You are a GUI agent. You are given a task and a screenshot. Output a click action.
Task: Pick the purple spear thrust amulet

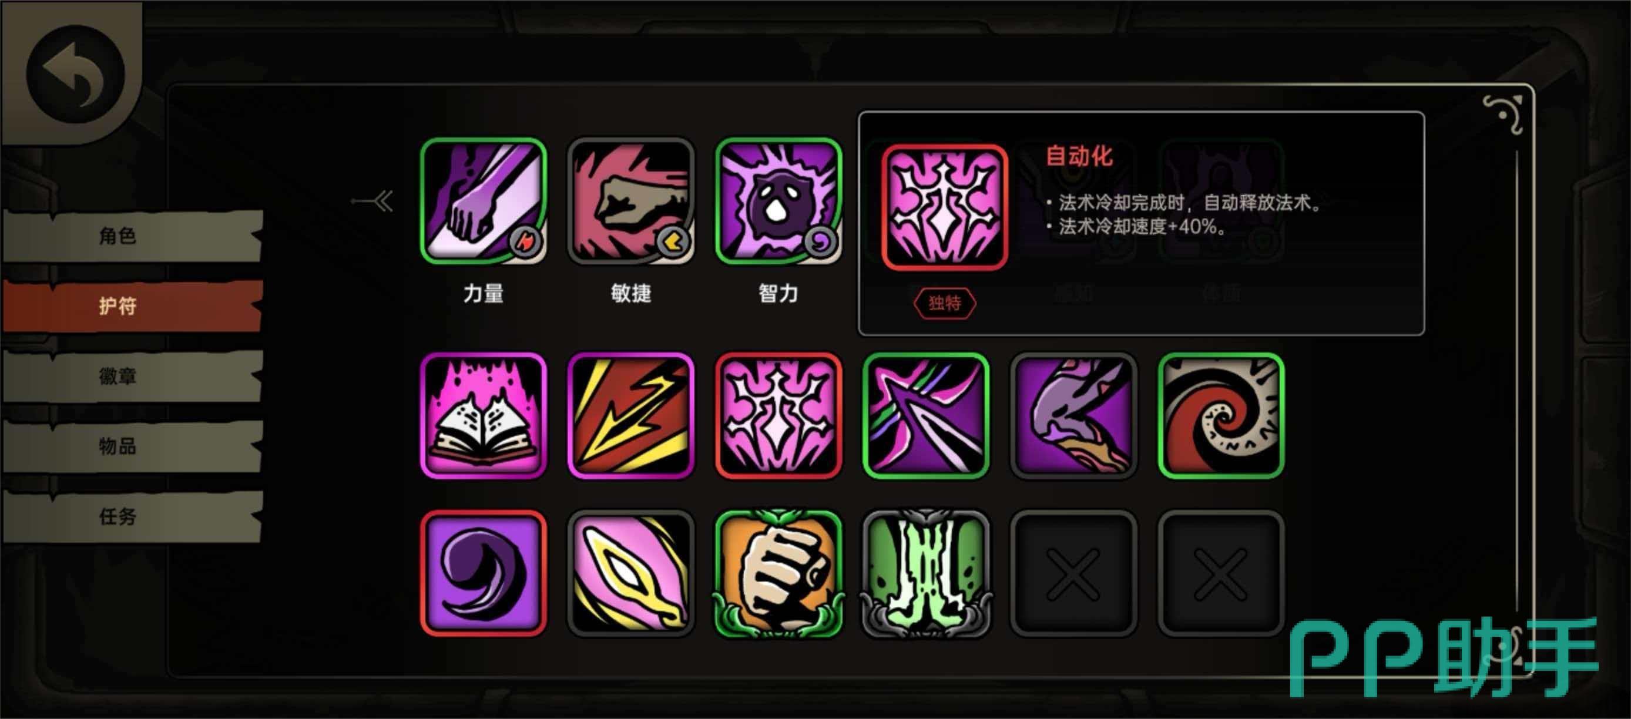[x=926, y=416]
